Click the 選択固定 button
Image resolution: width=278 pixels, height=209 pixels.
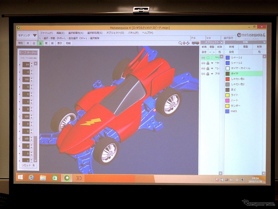[228, 38]
